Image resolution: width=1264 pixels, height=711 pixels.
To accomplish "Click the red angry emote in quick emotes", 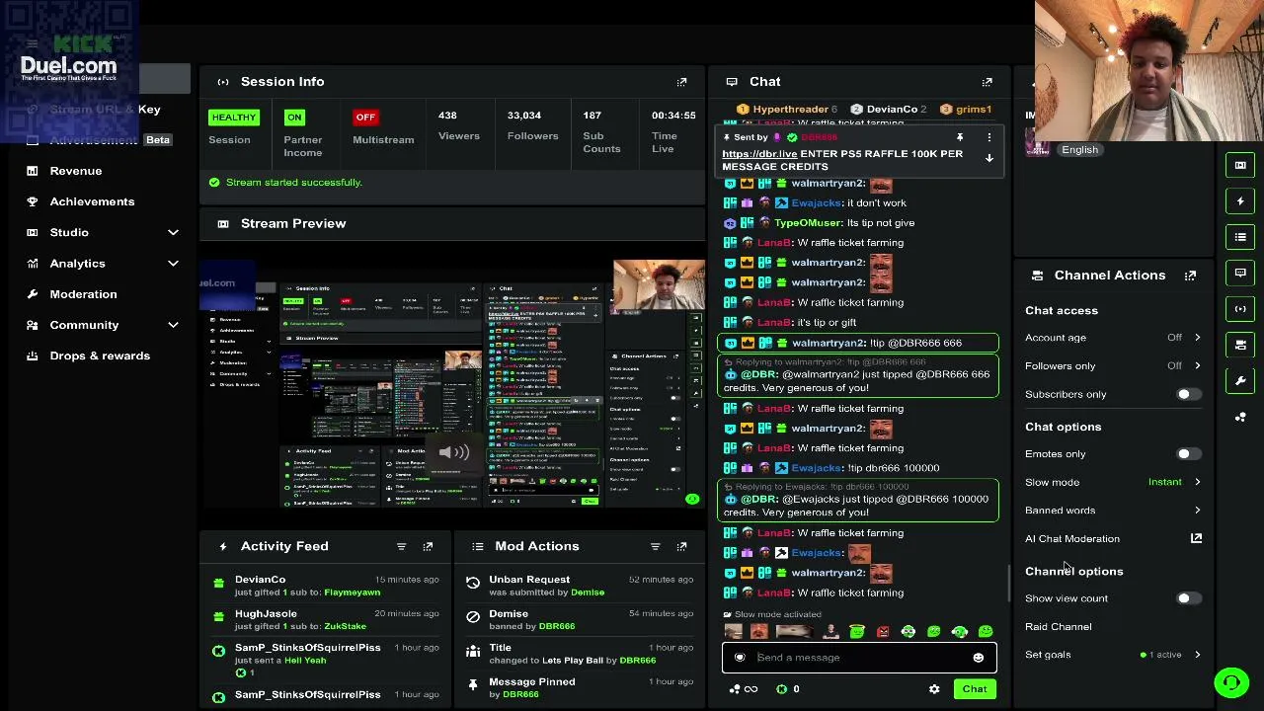I will tap(883, 632).
